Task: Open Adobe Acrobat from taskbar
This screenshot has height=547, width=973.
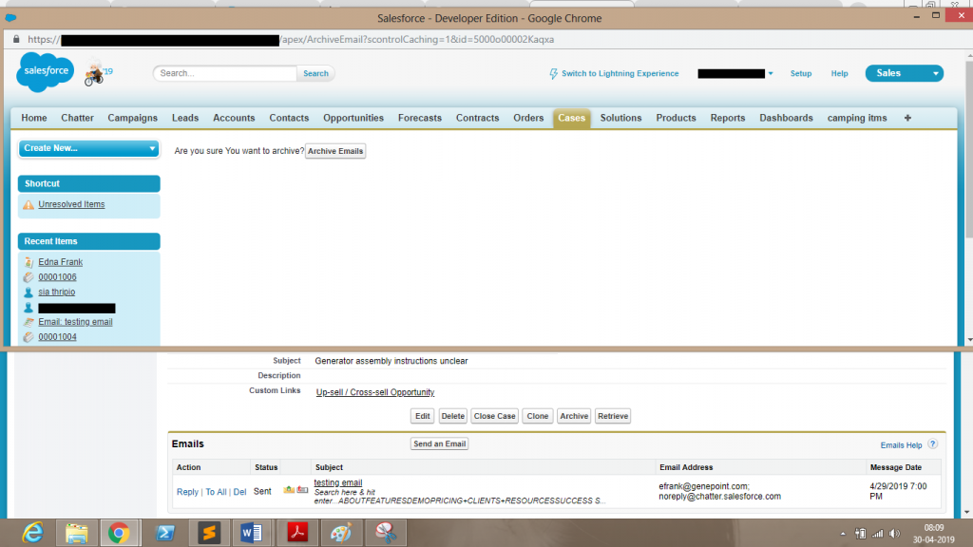Action: click(297, 533)
